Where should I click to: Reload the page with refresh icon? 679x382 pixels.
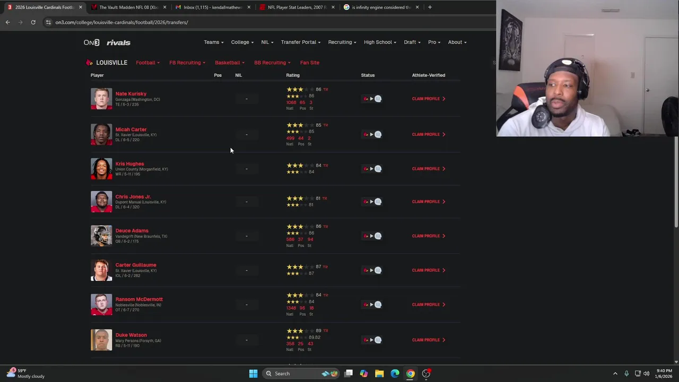point(33,22)
